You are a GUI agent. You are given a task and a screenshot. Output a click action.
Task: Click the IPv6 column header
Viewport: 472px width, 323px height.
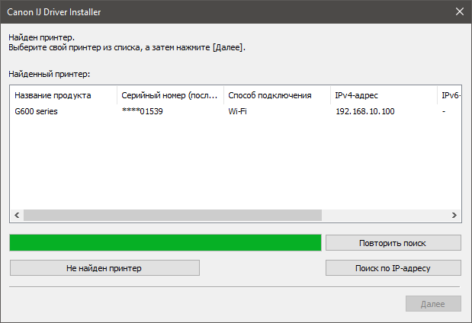[x=449, y=95]
